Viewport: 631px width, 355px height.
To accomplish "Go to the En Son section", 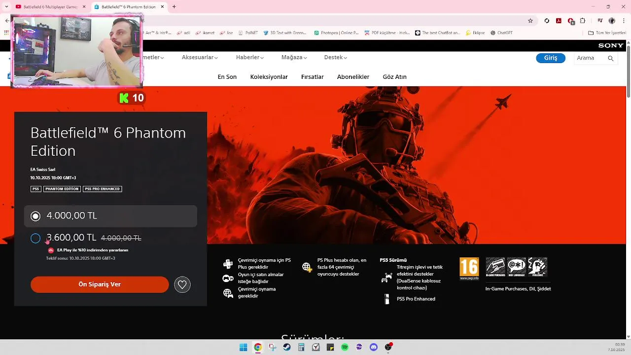I will [x=227, y=77].
